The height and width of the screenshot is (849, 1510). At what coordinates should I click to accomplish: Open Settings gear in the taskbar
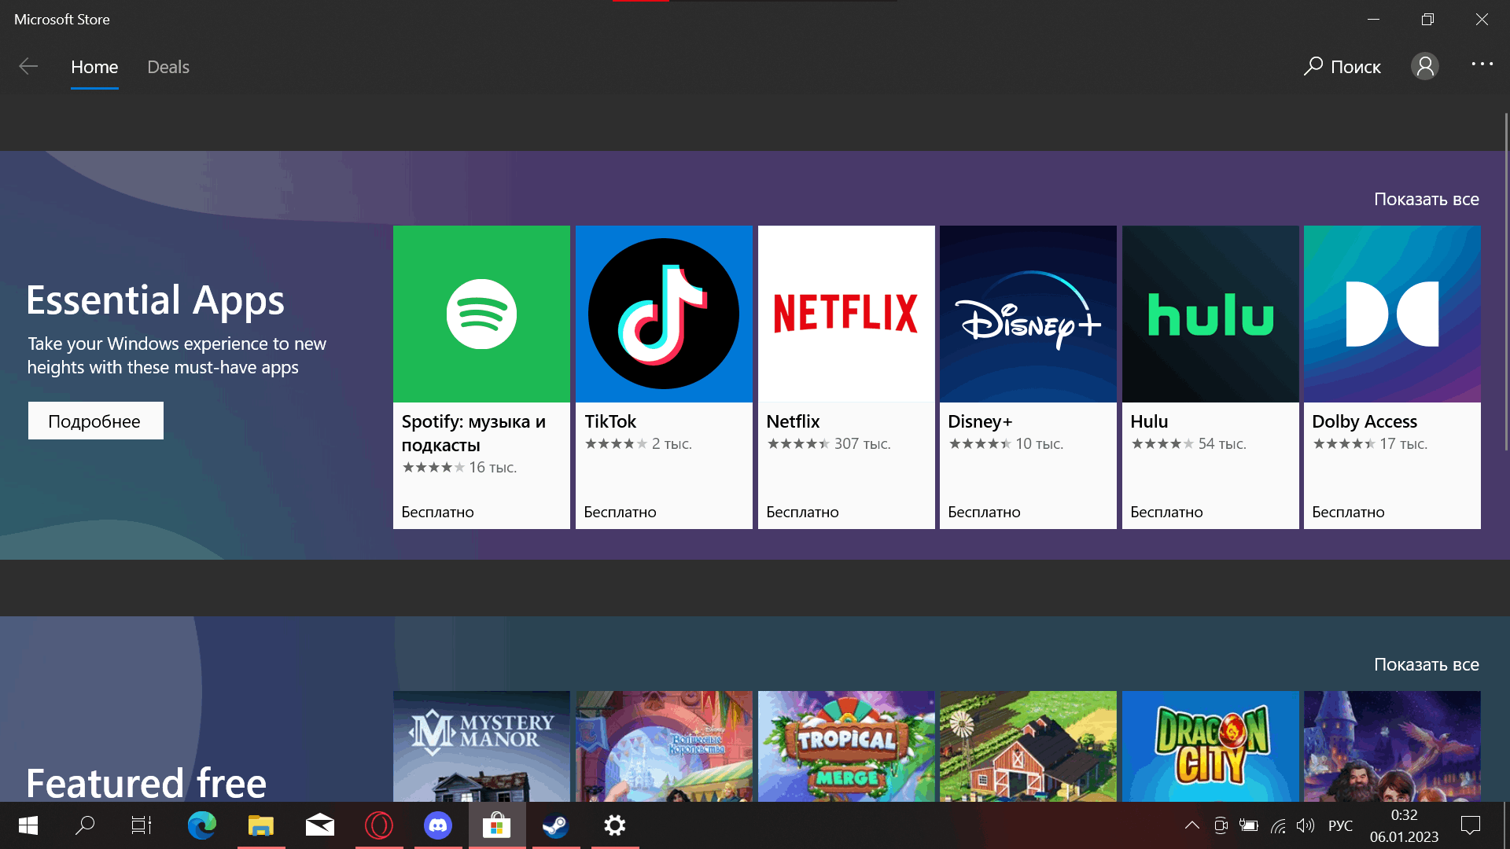[x=615, y=825]
